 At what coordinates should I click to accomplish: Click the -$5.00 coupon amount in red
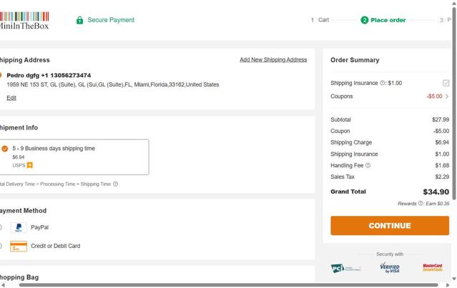434,96
